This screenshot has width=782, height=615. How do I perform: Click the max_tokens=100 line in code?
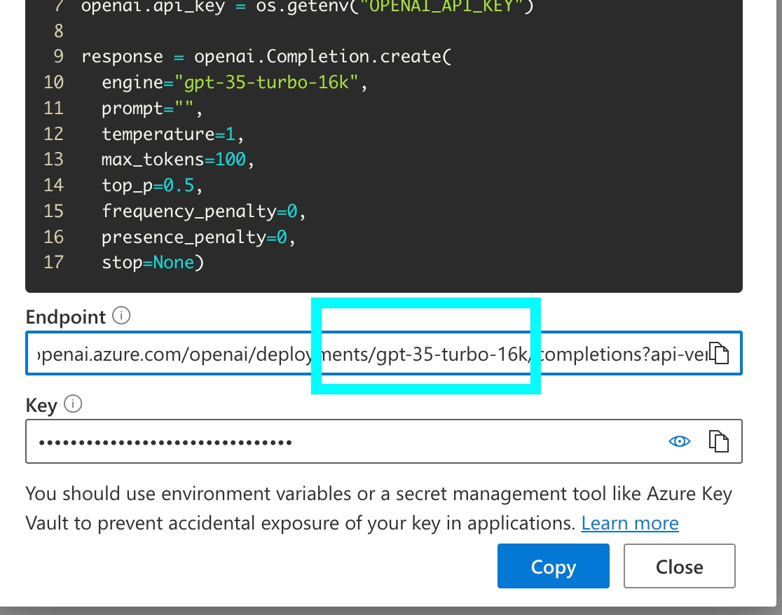[x=177, y=160]
